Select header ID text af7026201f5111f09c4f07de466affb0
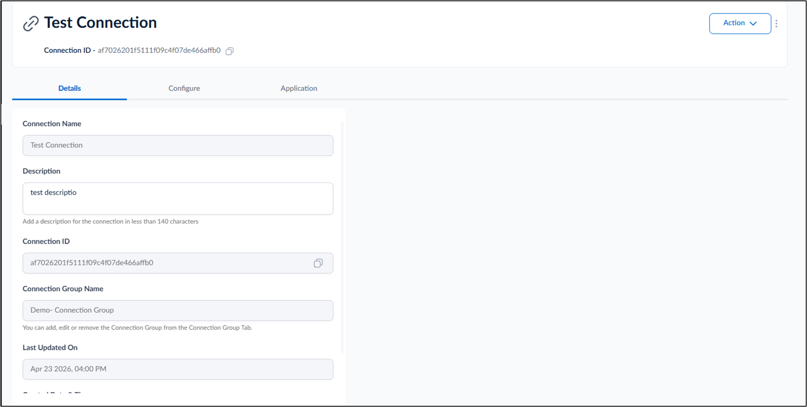The height and width of the screenshot is (407, 807). point(159,50)
